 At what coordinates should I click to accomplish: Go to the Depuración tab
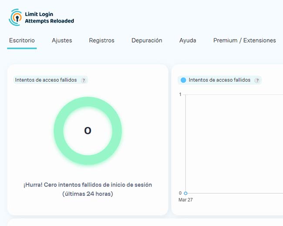(147, 40)
